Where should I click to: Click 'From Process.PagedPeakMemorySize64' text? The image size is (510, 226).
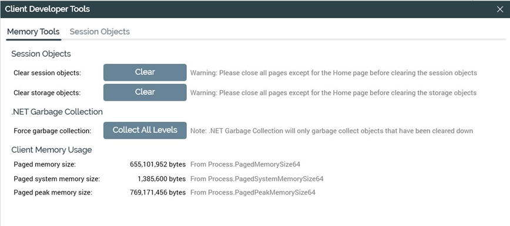coord(253,193)
